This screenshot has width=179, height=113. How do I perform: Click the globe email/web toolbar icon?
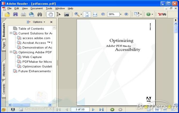(32, 14)
